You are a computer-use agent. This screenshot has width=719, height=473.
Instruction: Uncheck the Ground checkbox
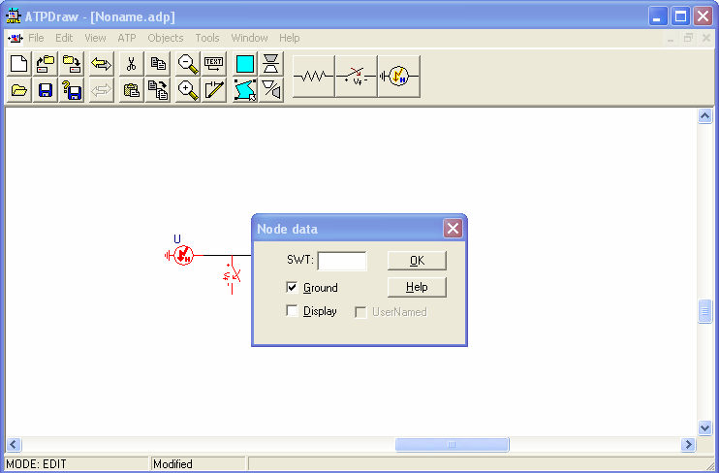(292, 287)
